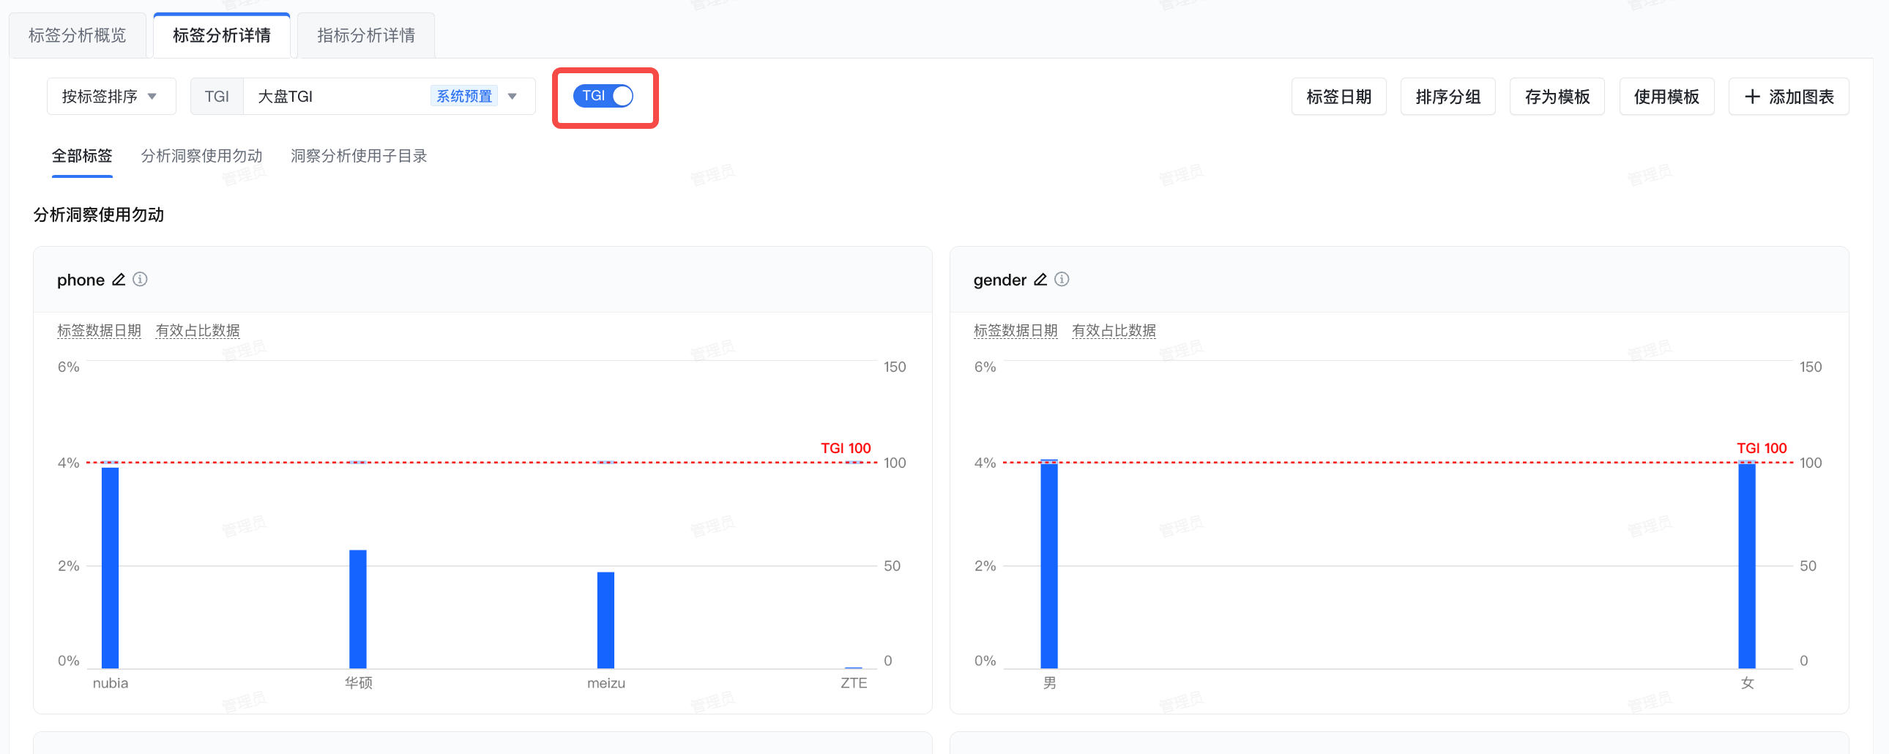Screen dimensions: 1889x754
Task: Switch to 标签分析概览 tab
Action: [x=77, y=35]
